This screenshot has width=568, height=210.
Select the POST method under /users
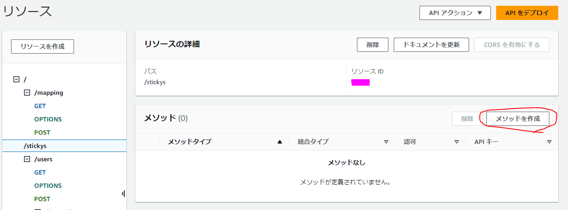(42, 199)
